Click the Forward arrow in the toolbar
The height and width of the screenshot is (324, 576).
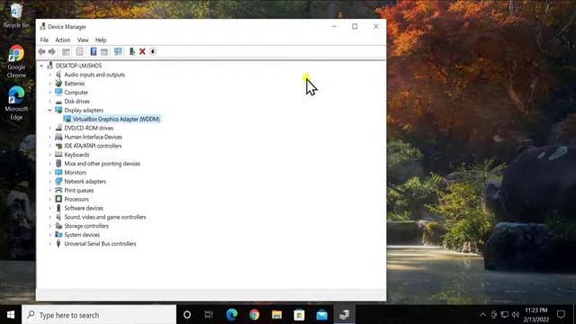pos(52,52)
